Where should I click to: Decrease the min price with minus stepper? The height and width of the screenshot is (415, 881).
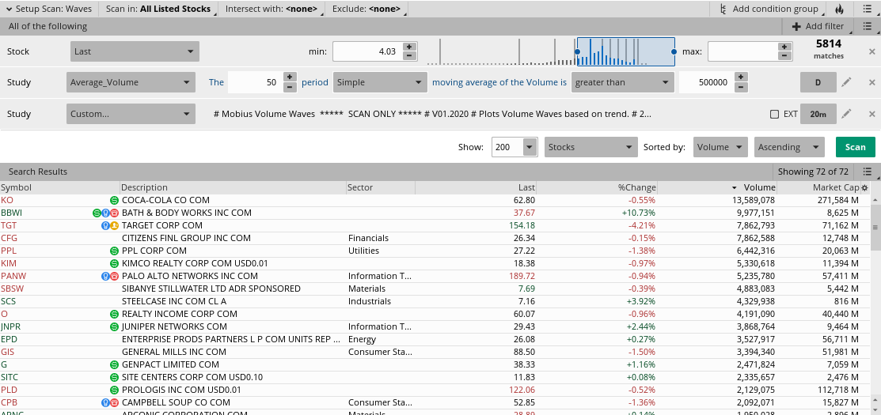pyautogui.click(x=409, y=55)
